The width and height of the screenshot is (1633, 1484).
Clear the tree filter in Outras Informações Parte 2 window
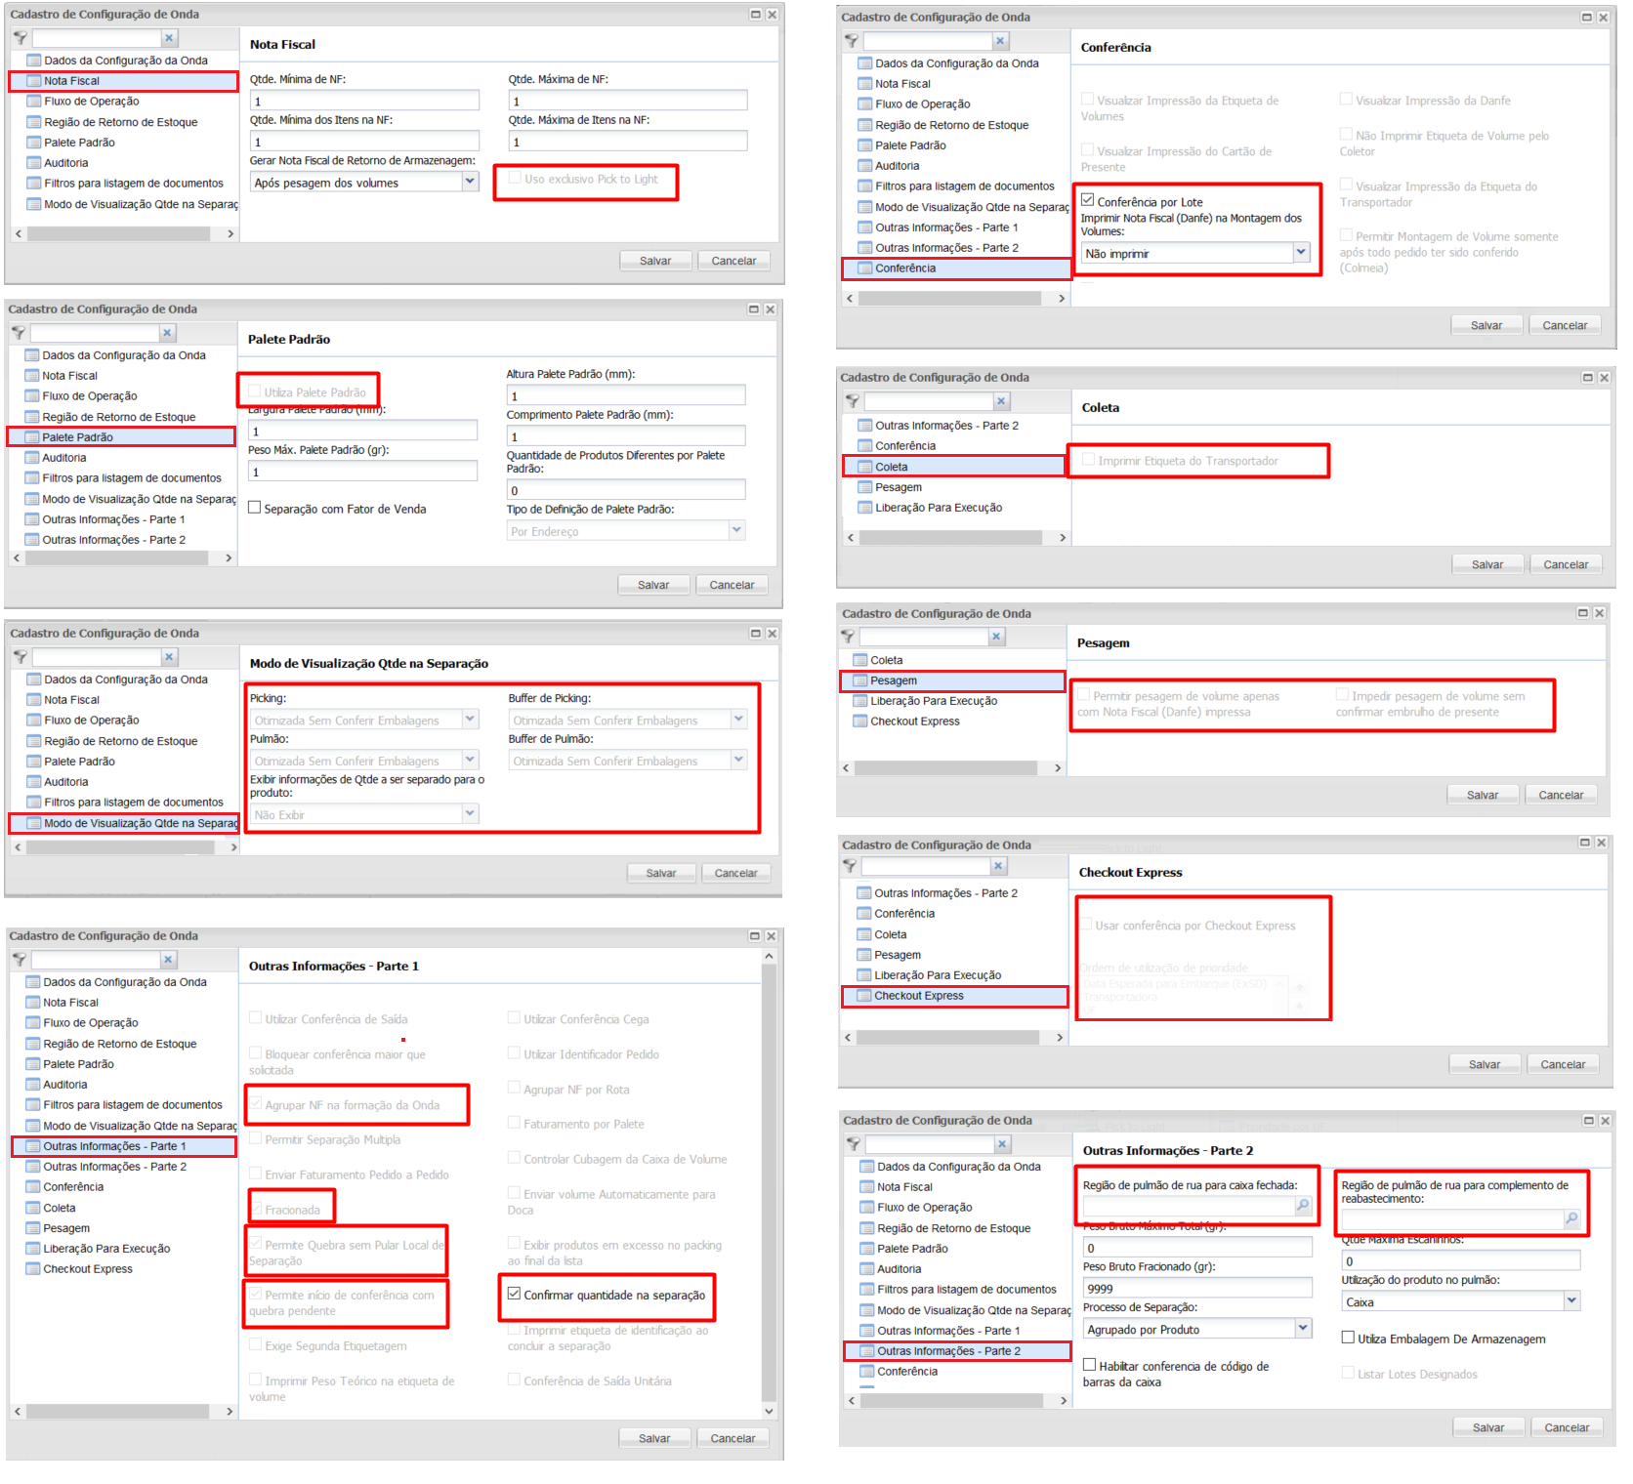(1002, 1143)
